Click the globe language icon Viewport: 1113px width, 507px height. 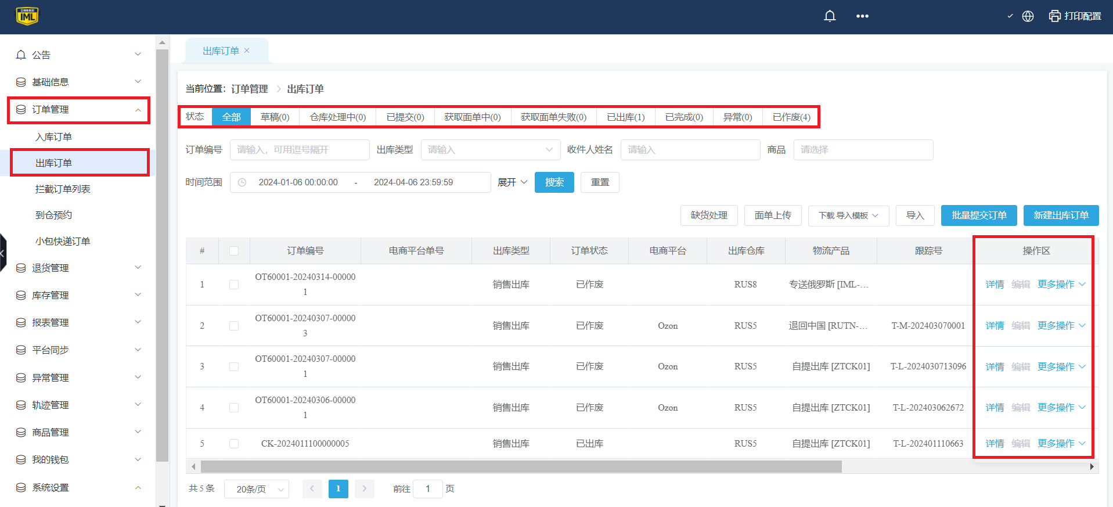click(1028, 16)
